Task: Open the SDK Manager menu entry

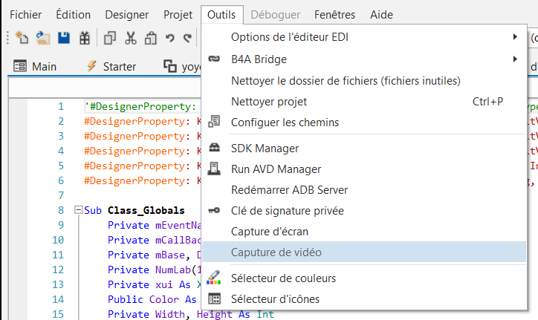Action: [265, 148]
